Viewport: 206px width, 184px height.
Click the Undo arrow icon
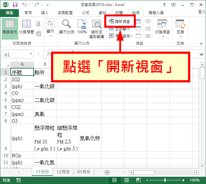(x=24, y=5)
